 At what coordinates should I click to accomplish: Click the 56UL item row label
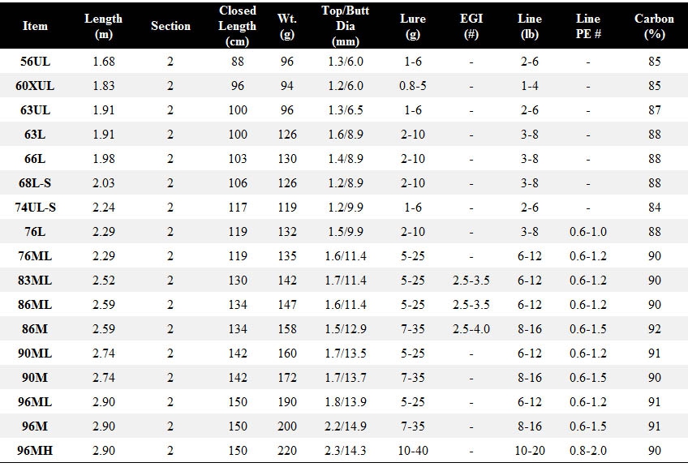pyautogui.click(x=35, y=62)
